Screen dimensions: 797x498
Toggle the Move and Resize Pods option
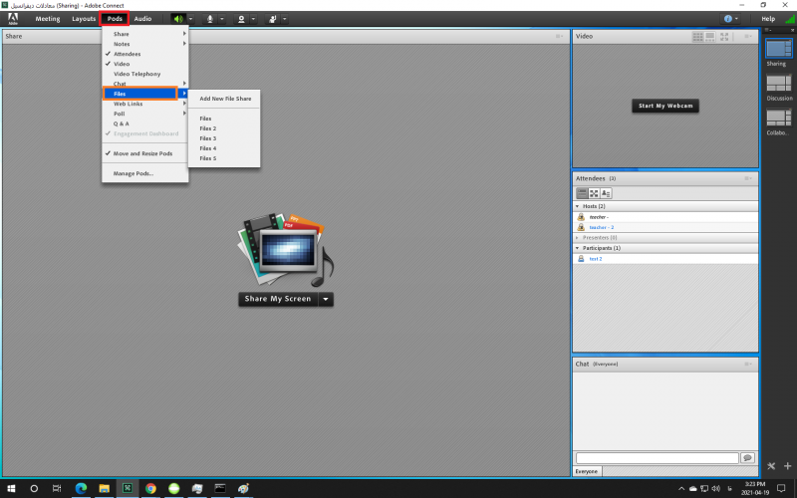point(142,153)
